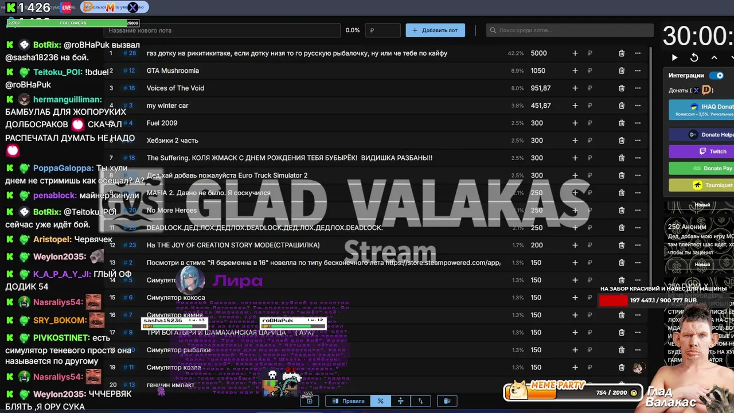Click the clear all lots trash icon

447,401
